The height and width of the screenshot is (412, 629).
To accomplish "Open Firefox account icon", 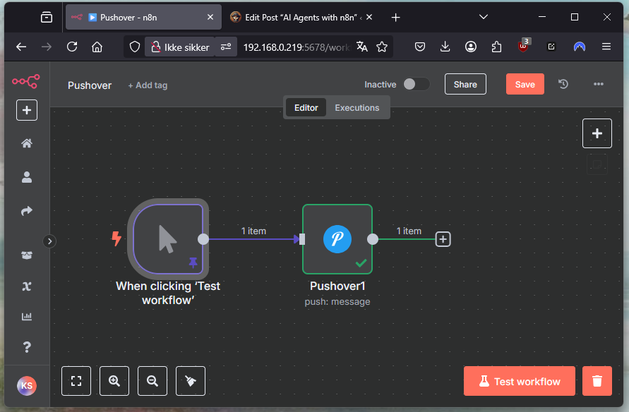I will pyautogui.click(x=471, y=47).
